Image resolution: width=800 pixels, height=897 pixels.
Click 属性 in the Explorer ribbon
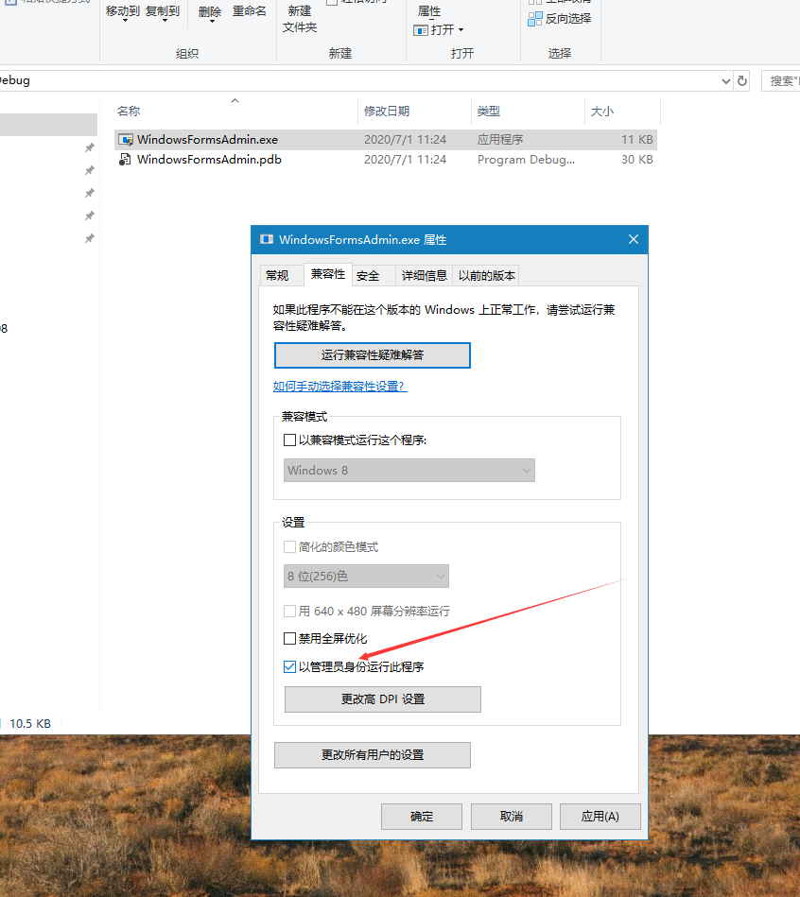point(429,11)
